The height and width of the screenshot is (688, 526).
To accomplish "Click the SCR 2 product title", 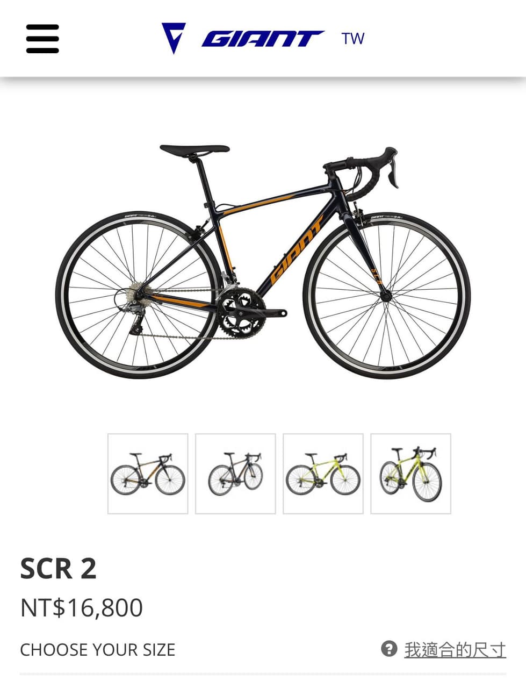I will coord(59,569).
